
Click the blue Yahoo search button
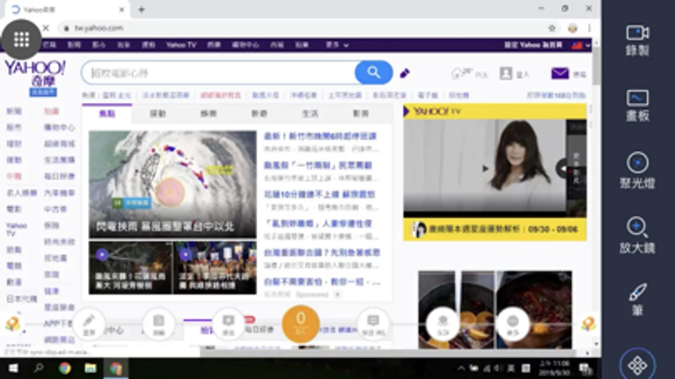point(374,72)
